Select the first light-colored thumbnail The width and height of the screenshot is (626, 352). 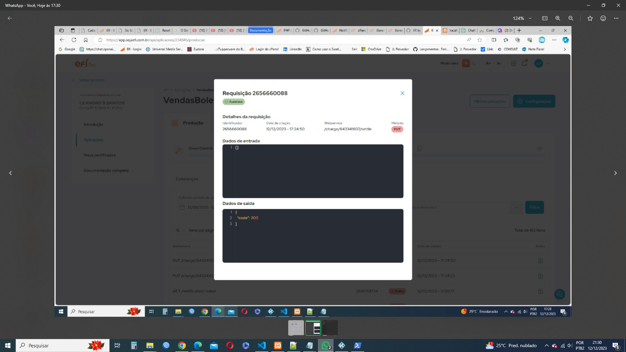click(x=296, y=328)
